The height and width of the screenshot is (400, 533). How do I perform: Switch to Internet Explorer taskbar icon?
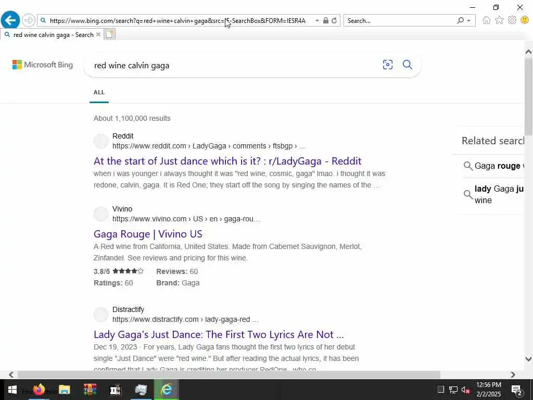coord(166,390)
